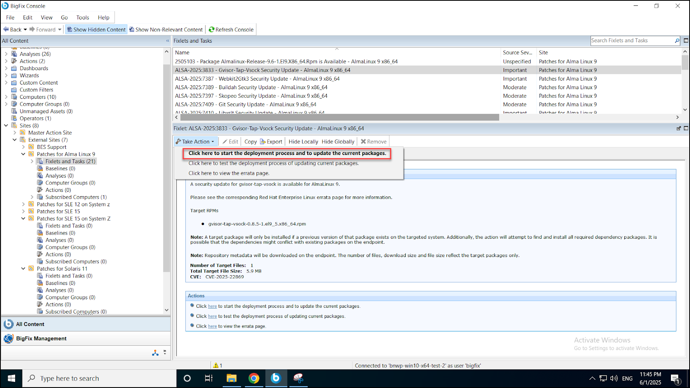Open BigFix Management domain
Viewport: 690px width, 388px height.
point(41,338)
